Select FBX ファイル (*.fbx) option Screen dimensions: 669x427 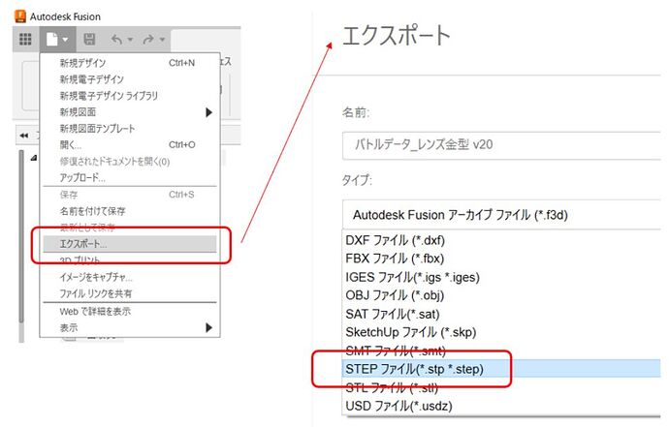point(501,259)
